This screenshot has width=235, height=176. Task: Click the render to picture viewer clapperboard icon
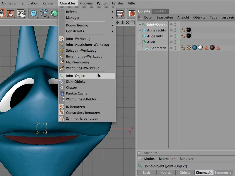click(x=11, y=13)
